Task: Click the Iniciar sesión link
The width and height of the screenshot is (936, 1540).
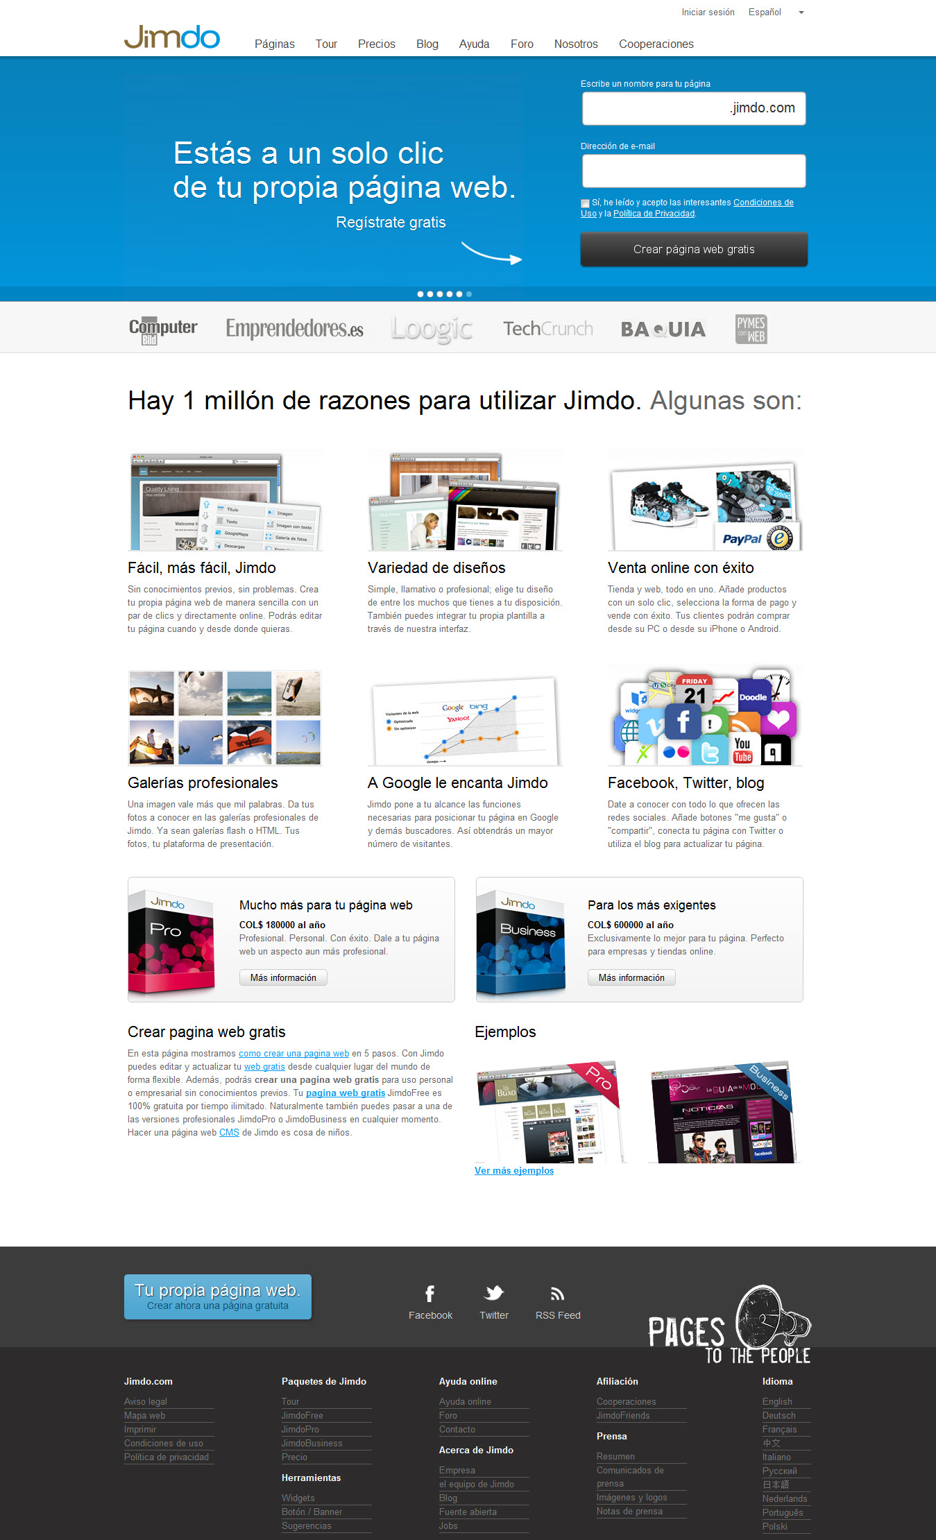Action: coord(708,12)
